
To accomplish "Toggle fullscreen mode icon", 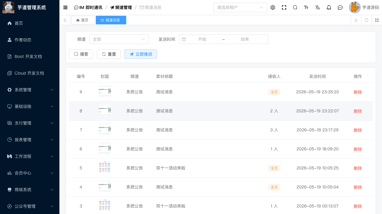I will coord(284,7).
